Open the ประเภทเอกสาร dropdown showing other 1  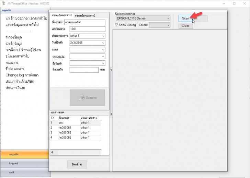pos(87,36)
